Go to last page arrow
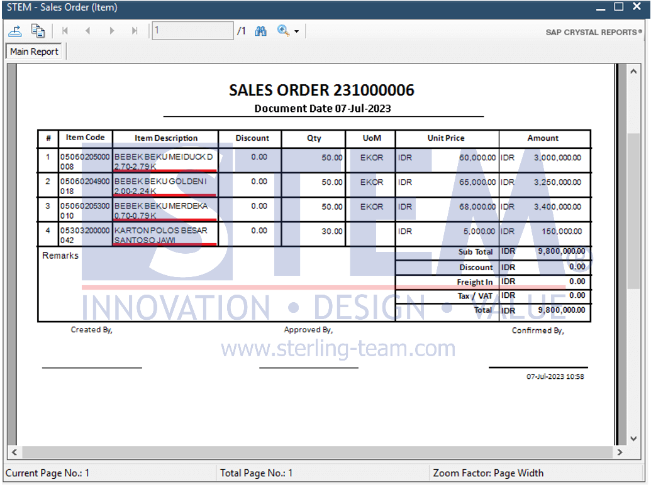Viewport: 651px width, 485px height. click(x=135, y=31)
